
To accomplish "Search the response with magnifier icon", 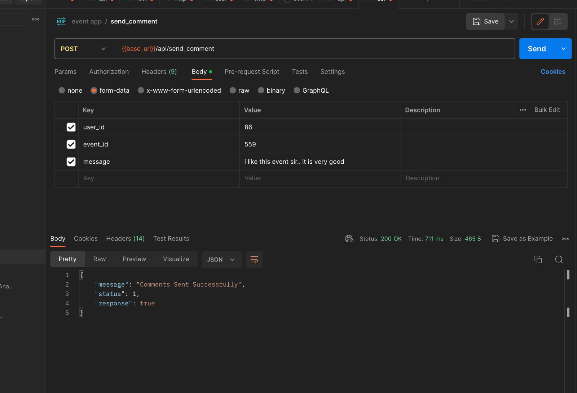I will (559, 260).
